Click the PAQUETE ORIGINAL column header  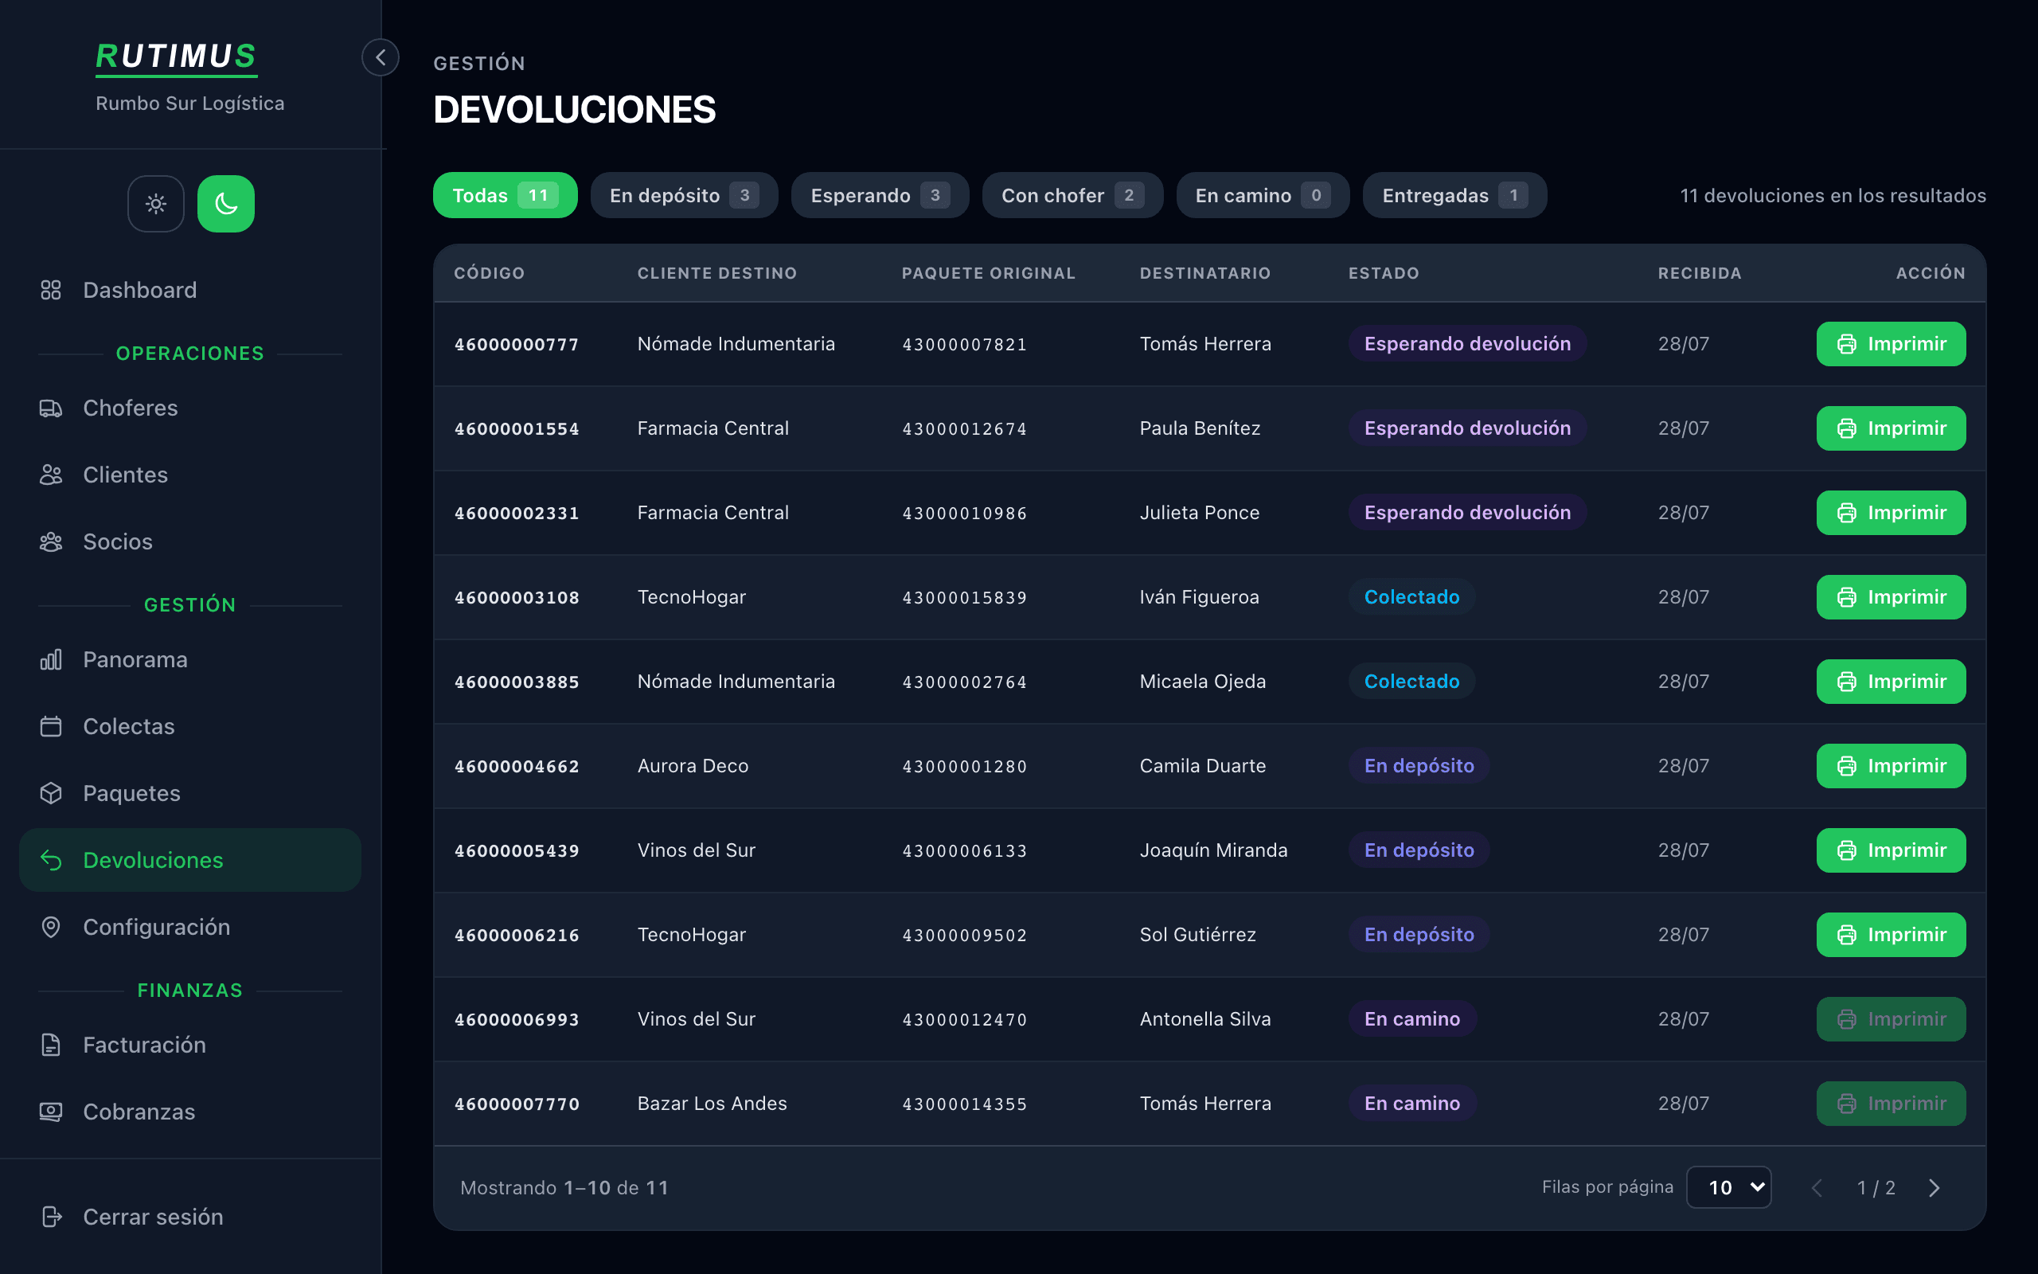coord(989,273)
